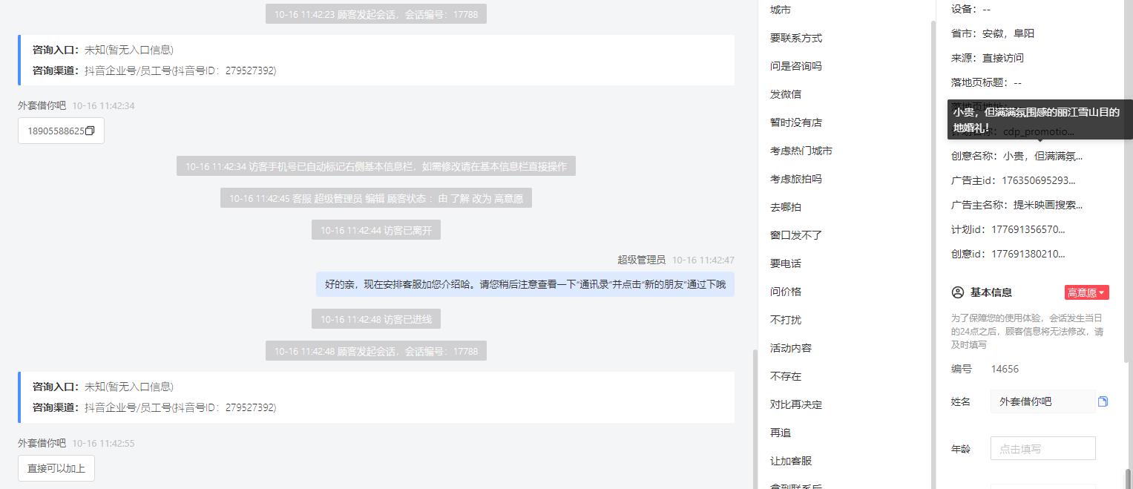Select the 暂时没有店 quick reply
This screenshot has width=1133, height=489.
[x=796, y=122]
